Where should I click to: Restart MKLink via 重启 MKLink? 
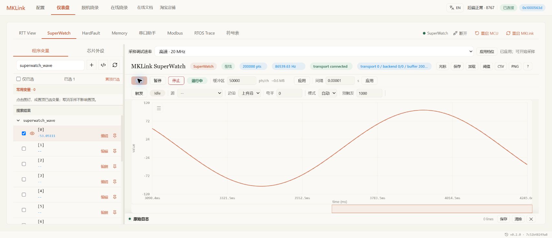[520, 33]
